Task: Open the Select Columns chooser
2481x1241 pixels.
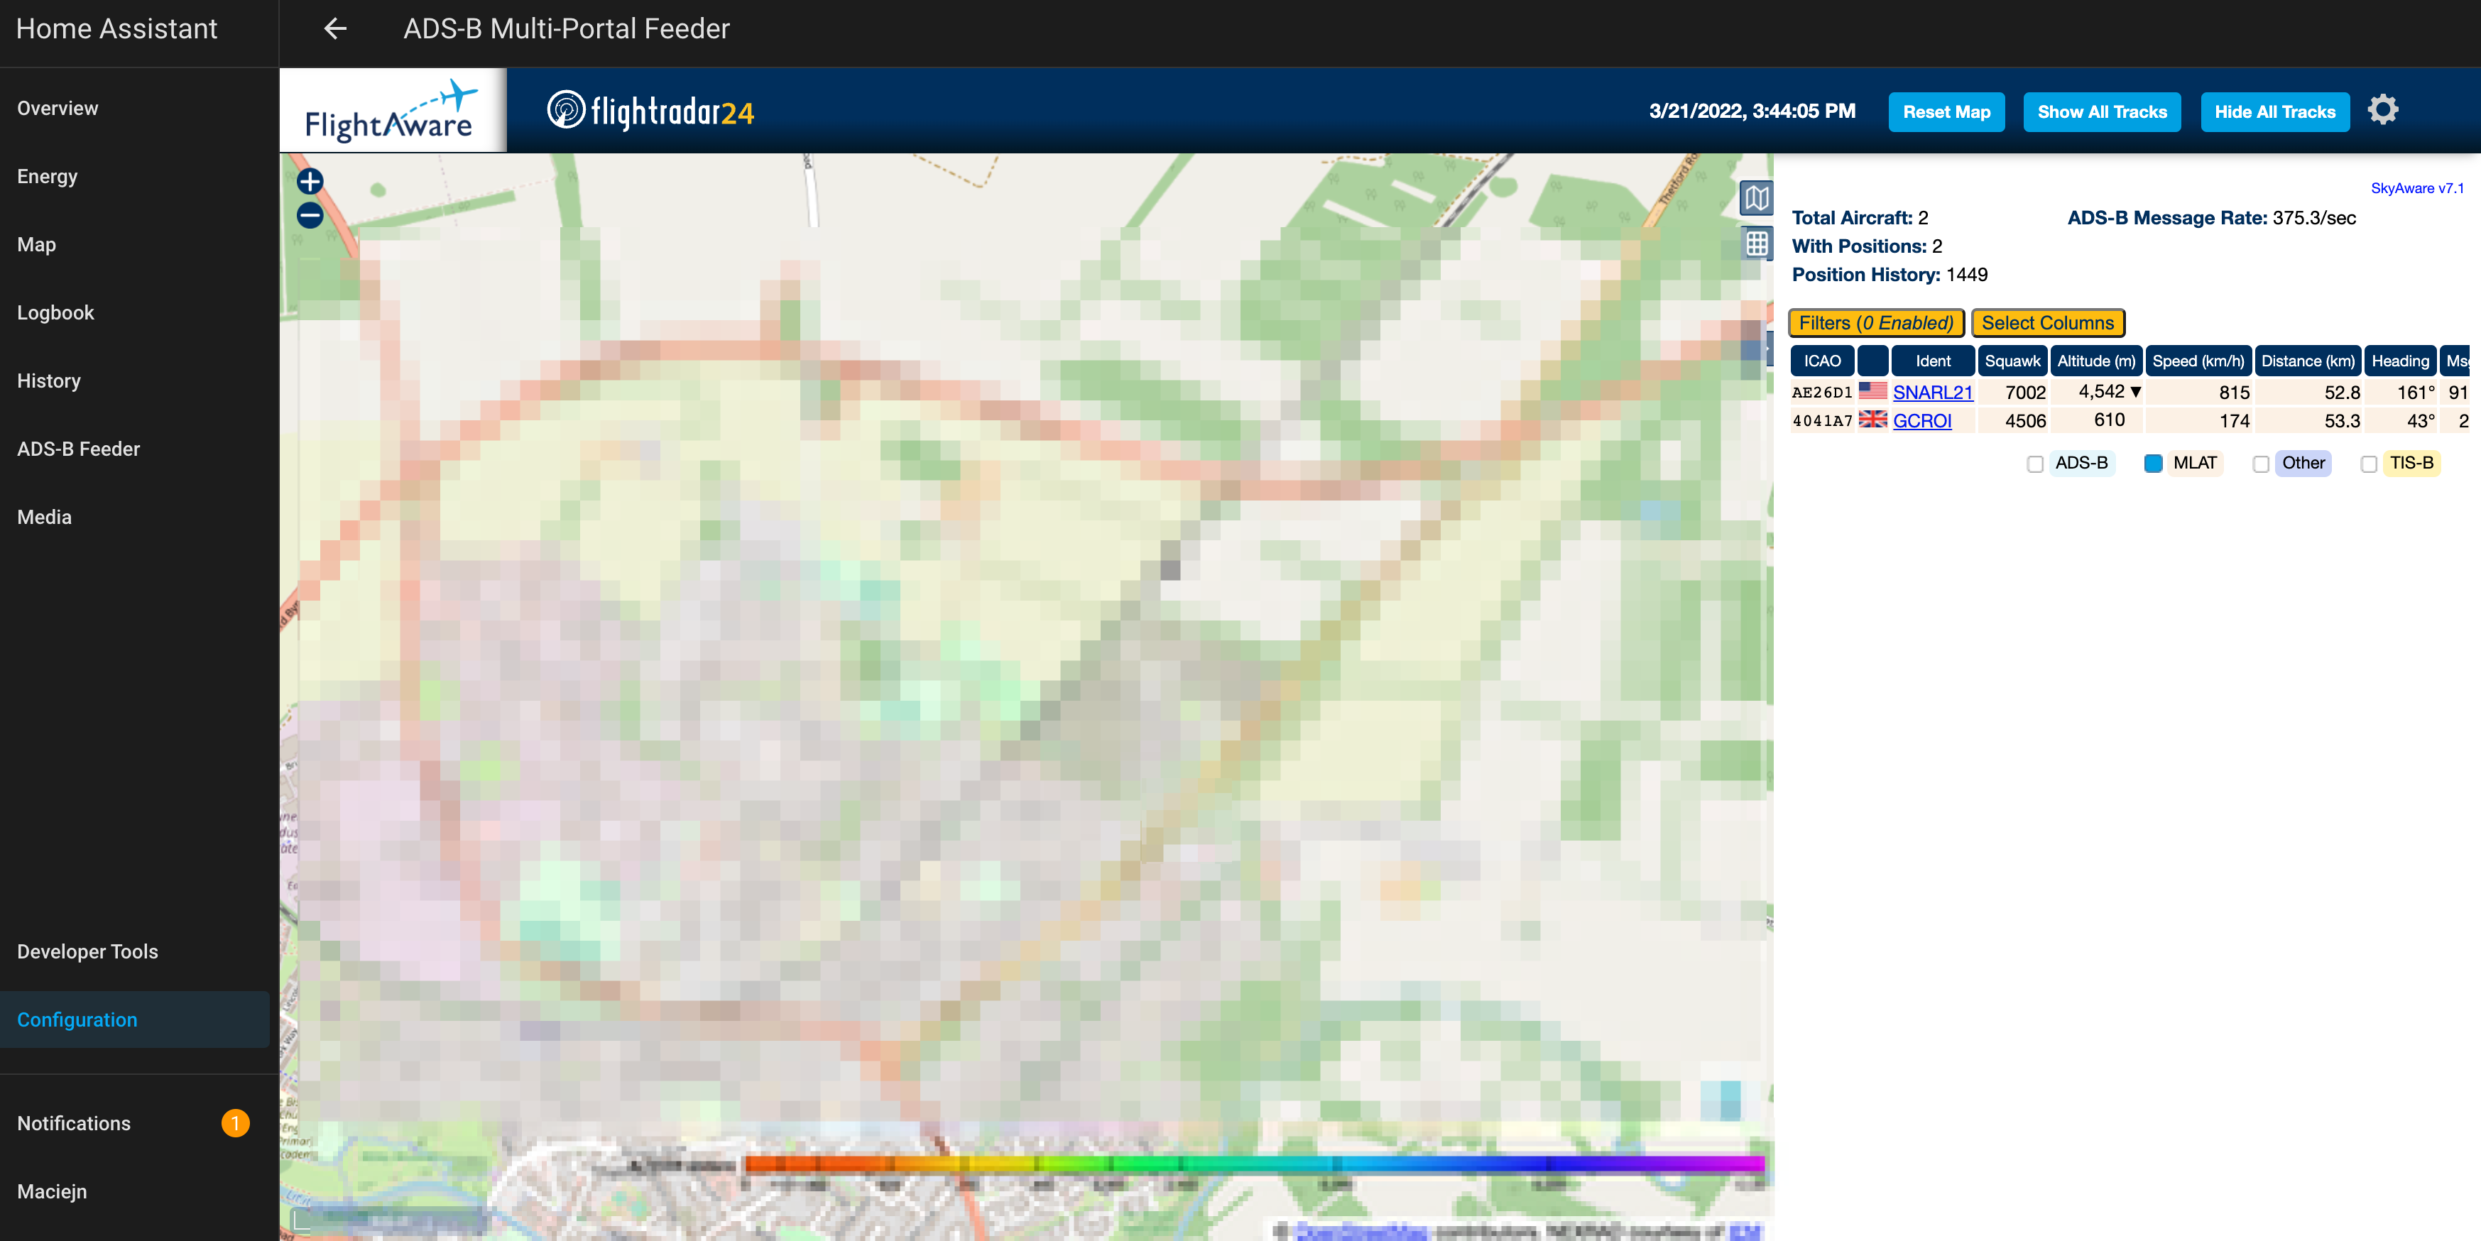Action: click(2048, 322)
